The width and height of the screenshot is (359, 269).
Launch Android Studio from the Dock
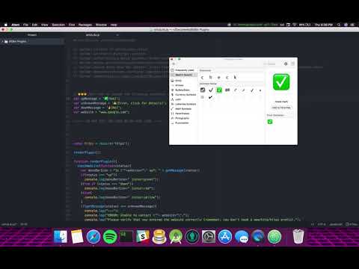point(176,237)
